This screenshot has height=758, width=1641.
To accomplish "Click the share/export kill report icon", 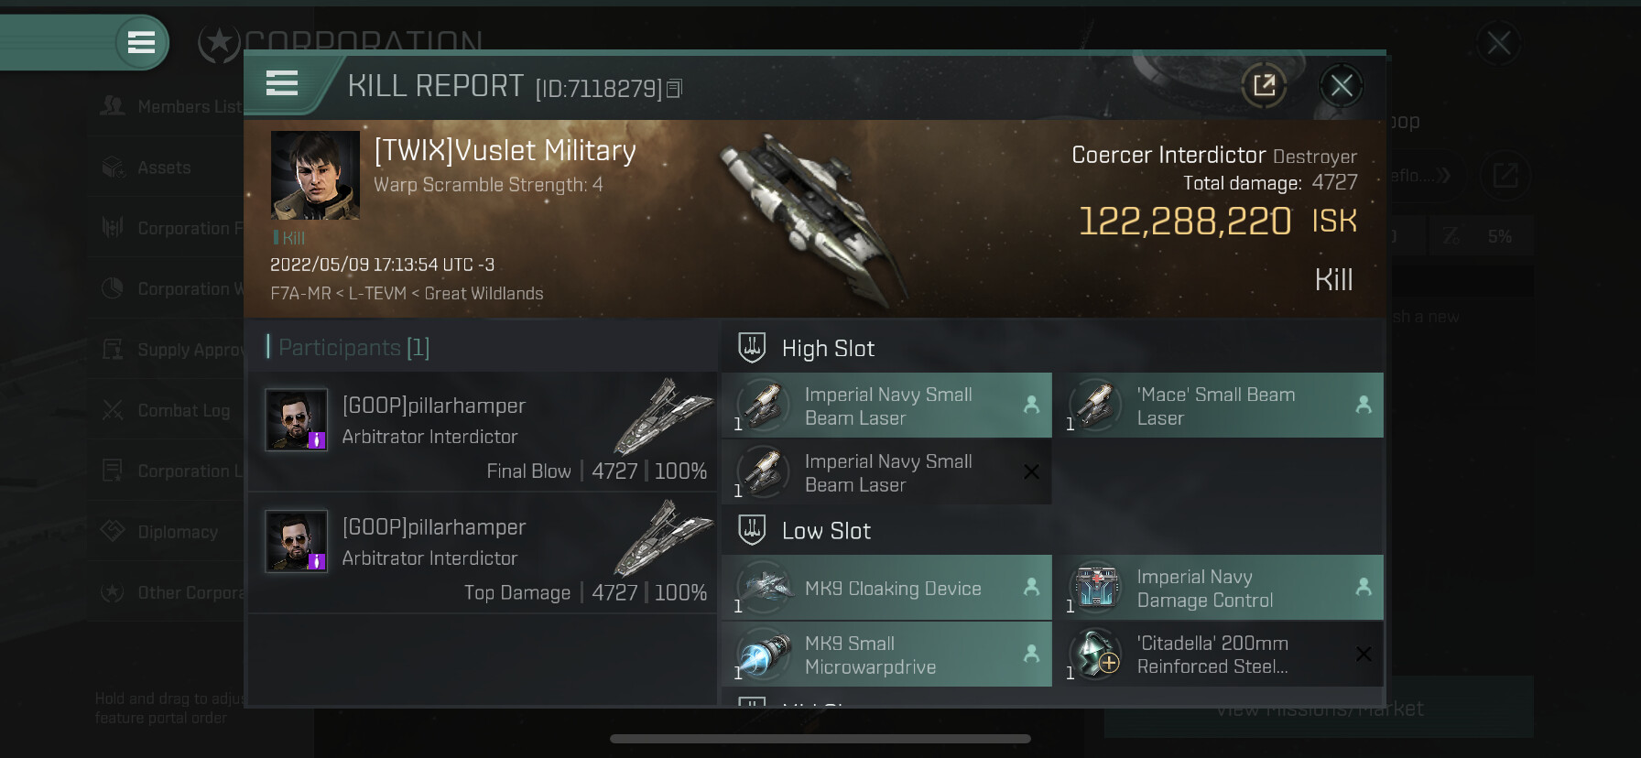I will coord(1264,86).
